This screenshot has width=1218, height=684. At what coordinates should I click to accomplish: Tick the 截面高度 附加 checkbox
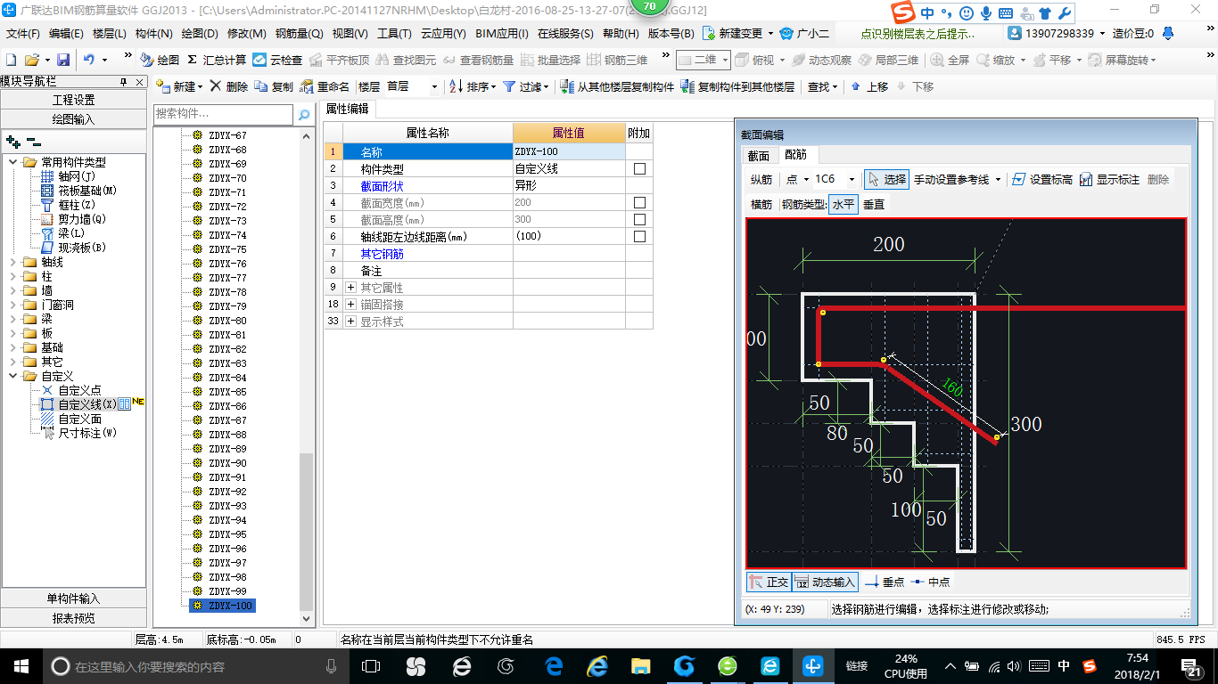click(x=639, y=219)
